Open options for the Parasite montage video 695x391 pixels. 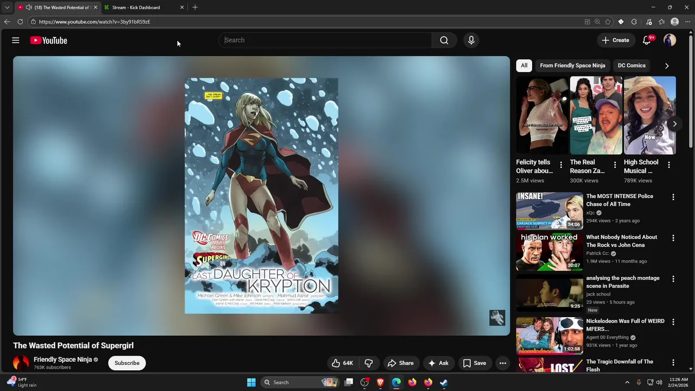[673, 279]
